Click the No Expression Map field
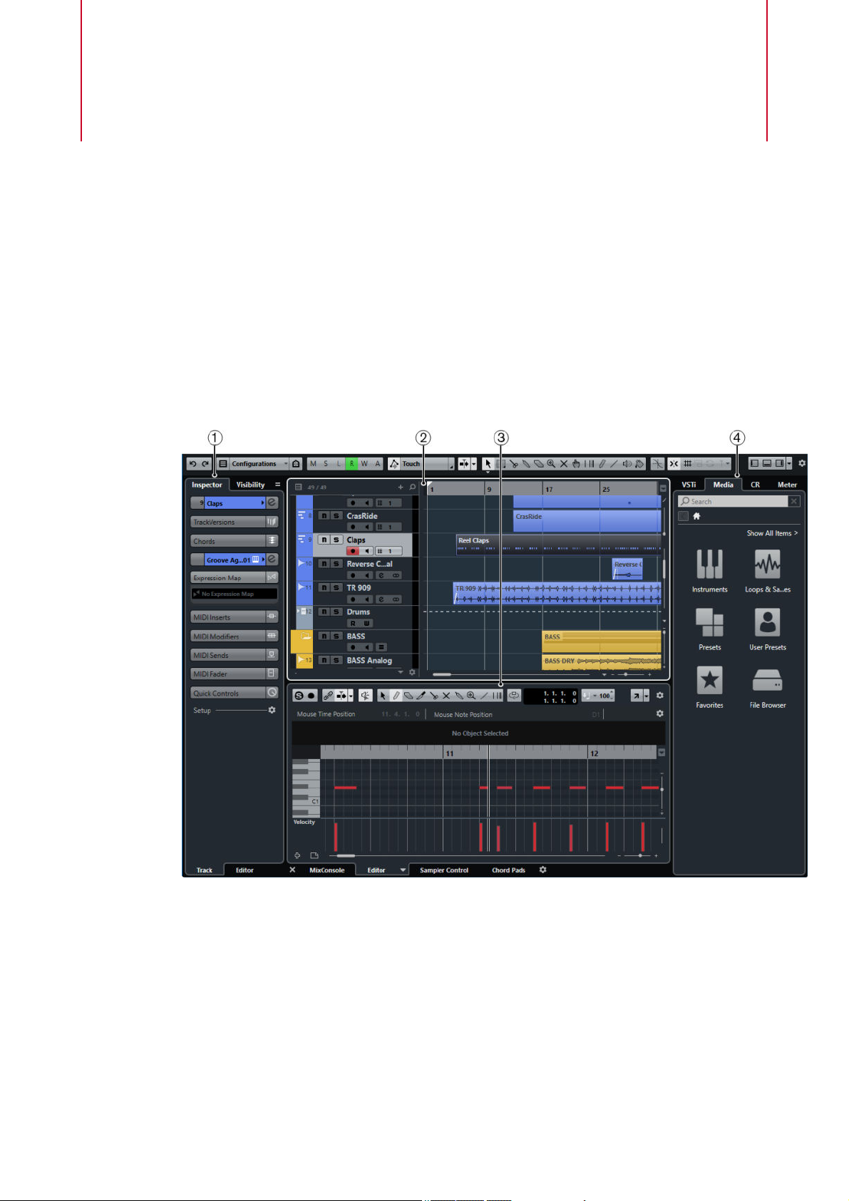Image resolution: width=849 pixels, height=1201 pixels. [x=235, y=594]
